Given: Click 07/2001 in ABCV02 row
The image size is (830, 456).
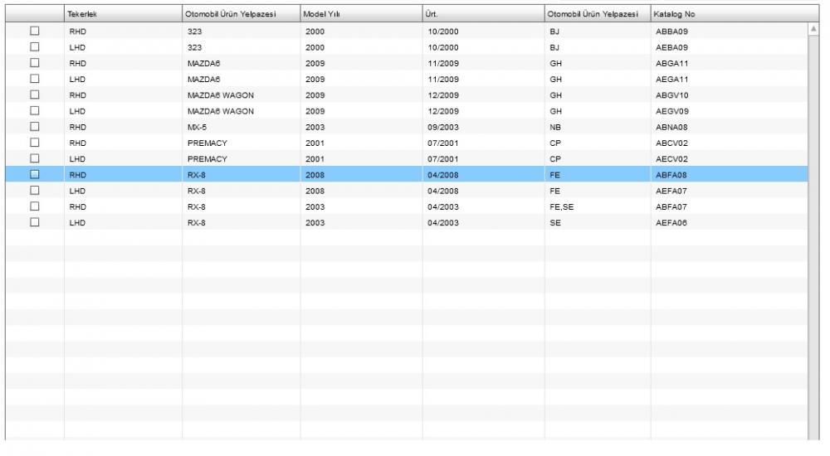Looking at the screenshot, I should tap(443, 143).
